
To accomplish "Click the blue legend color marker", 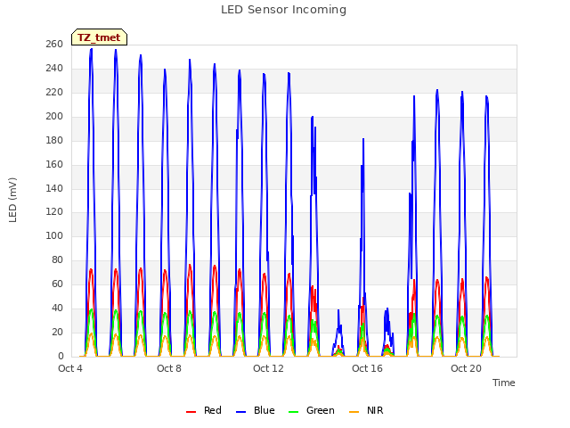I will pyautogui.click(x=240, y=412).
